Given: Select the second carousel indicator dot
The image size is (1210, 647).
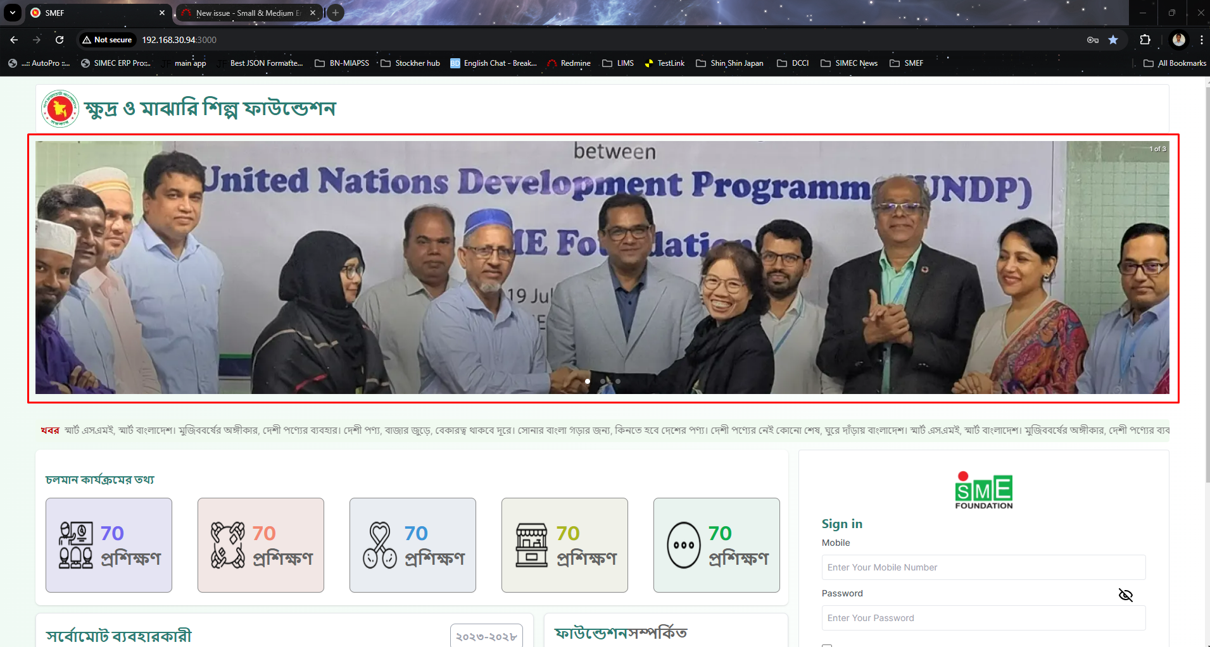Looking at the screenshot, I should [603, 381].
